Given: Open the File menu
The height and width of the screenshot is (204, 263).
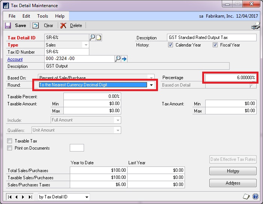Looking at the screenshot, I should pyautogui.click(x=12, y=16).
